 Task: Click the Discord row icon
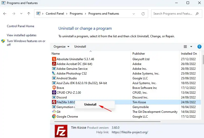click(x=54, y=97)
